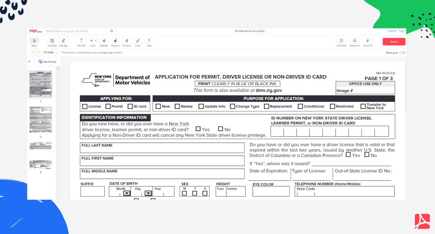Choose the Whiteout tool
Image resolution: width=435 pixels, height=234 pixels.
[126, 41]
